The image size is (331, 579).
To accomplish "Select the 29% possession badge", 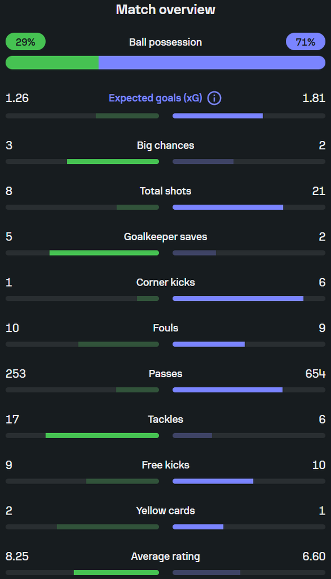I will pyautogui.click(x=25, y=42).
